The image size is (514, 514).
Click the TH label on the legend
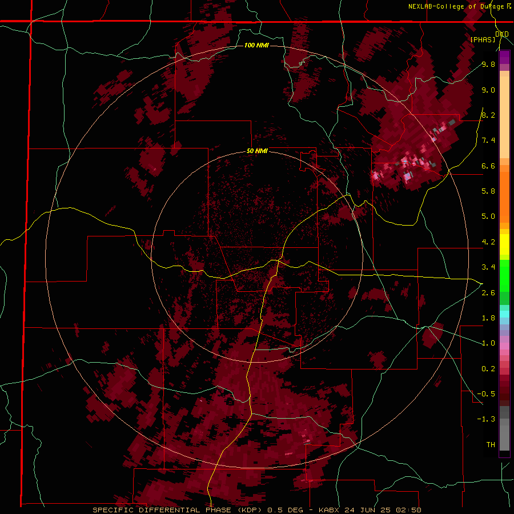491,444
